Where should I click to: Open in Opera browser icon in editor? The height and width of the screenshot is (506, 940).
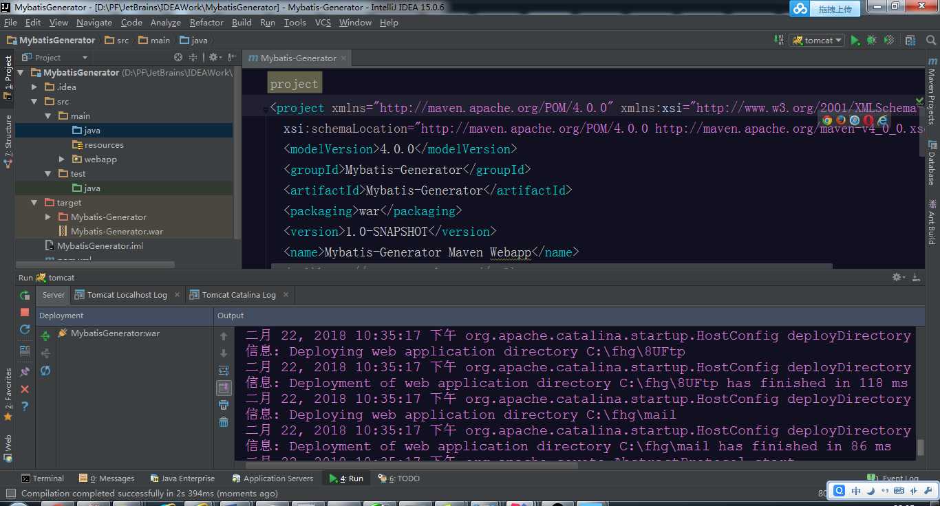[x=868, y=120]
